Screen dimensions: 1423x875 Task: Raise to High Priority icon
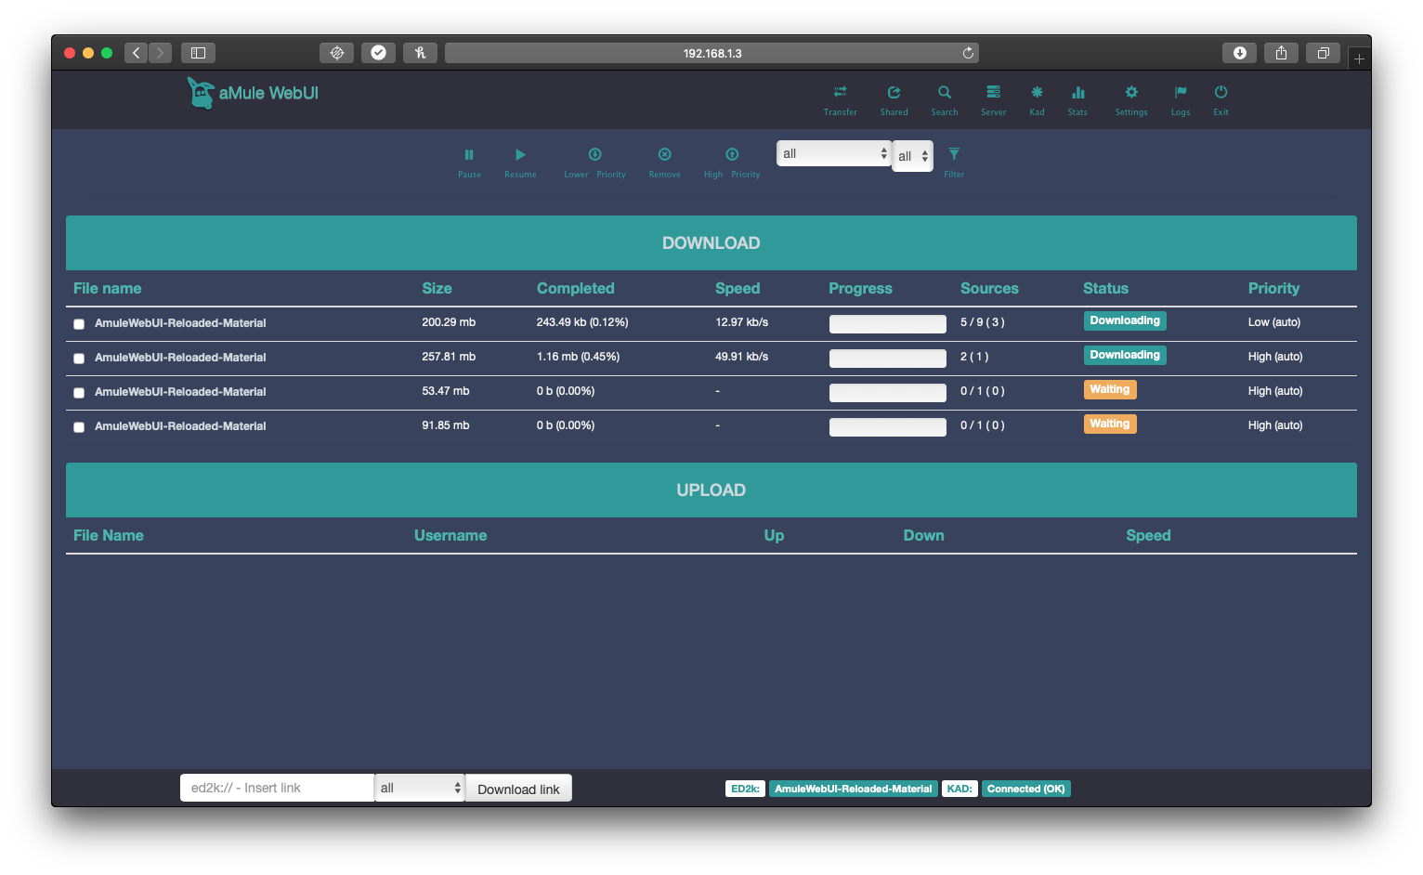pos(732,154)
